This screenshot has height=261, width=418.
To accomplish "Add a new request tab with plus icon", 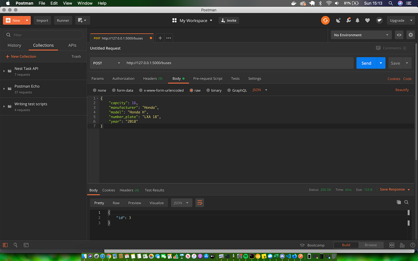I will (x=160, y=38).
